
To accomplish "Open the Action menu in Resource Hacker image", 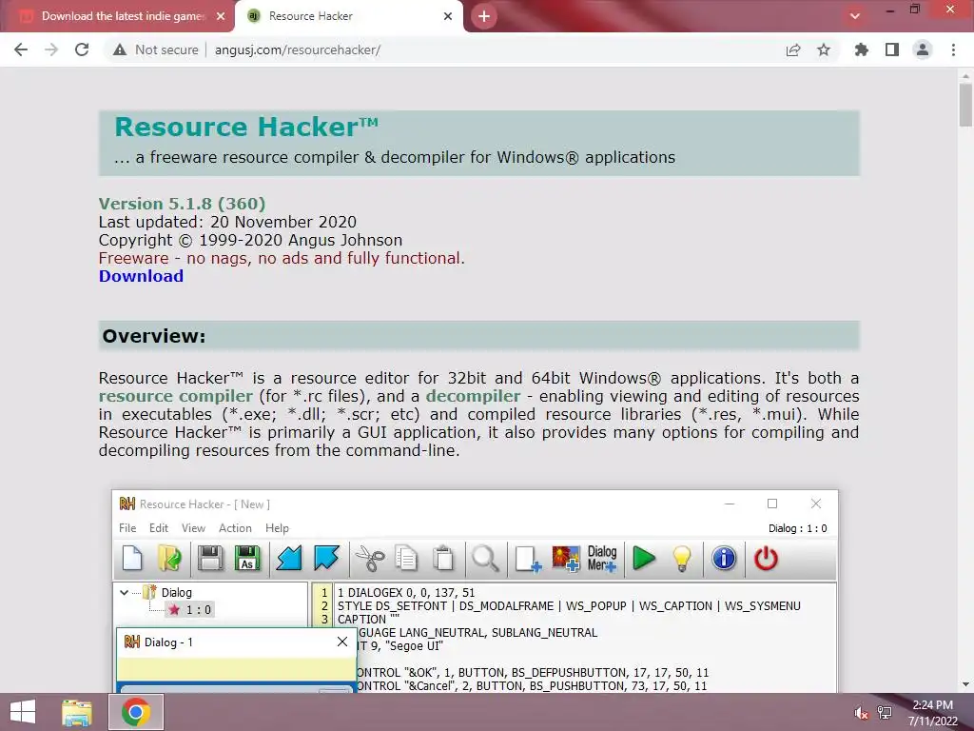I will (x=235, y=527).
